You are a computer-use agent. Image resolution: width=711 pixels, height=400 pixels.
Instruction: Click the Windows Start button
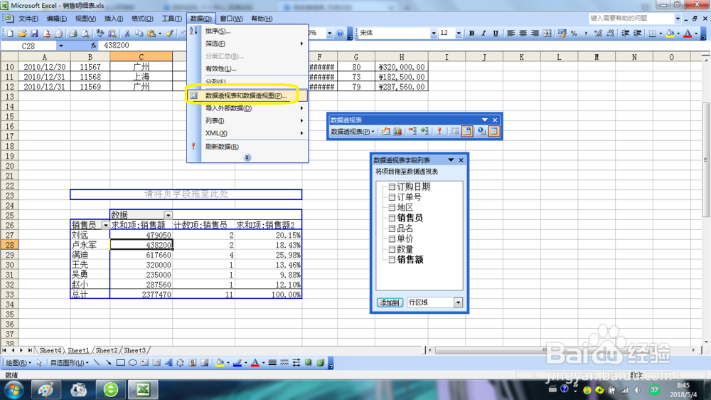tap(14, 389)
